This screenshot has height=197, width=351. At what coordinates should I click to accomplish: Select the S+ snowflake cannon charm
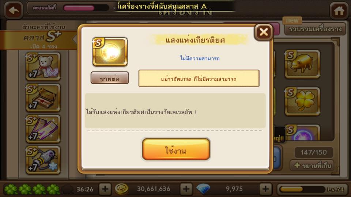[43, 160]
